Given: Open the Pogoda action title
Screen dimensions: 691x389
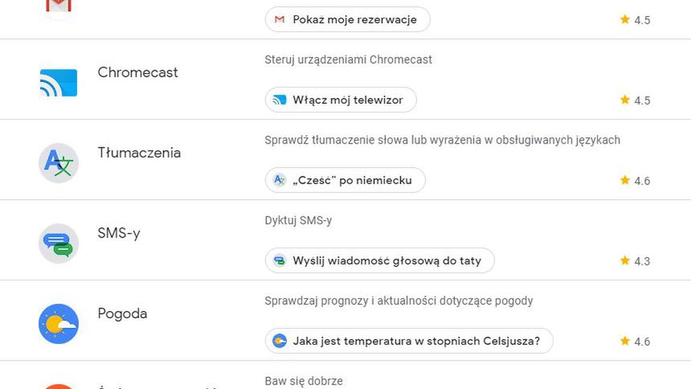Looking at the screenshot, I should 122,313.
